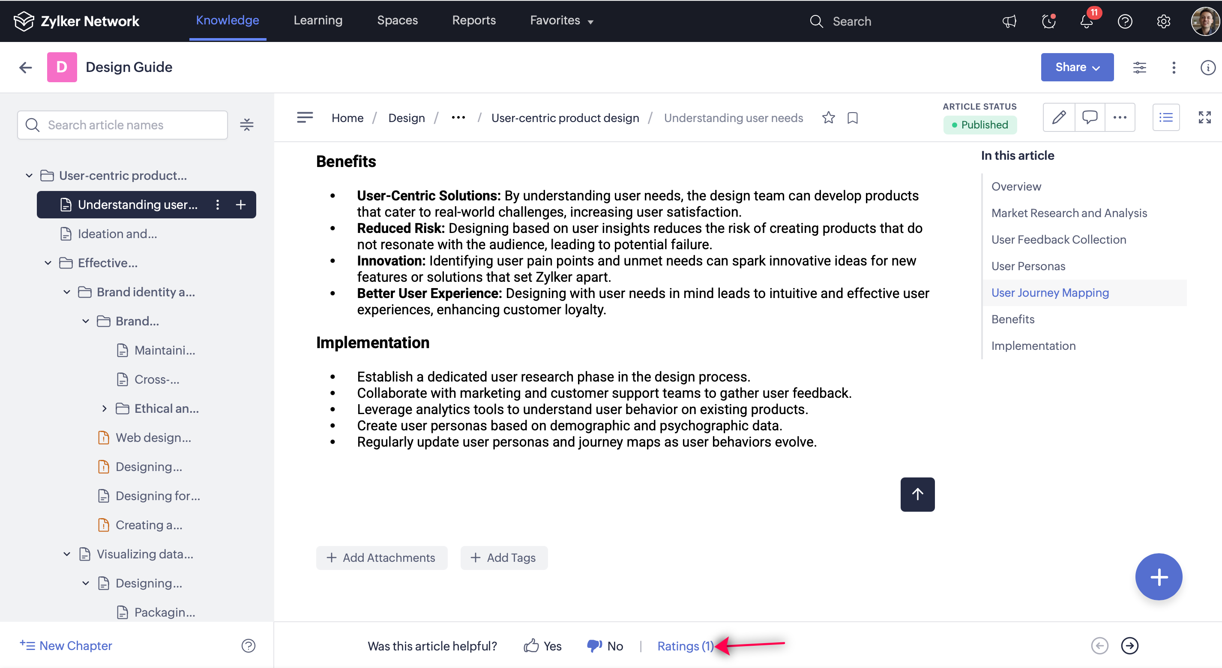The image size is (1222, 668).
Task: Expand the Ethical an... folder
Action: 105,408
